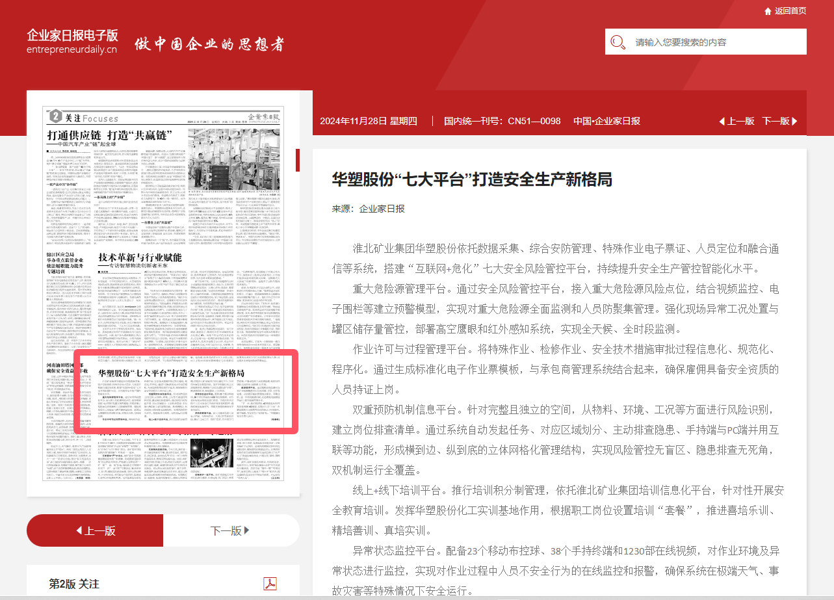Click left arrow of 上一版 in date bar

point(722,121)
